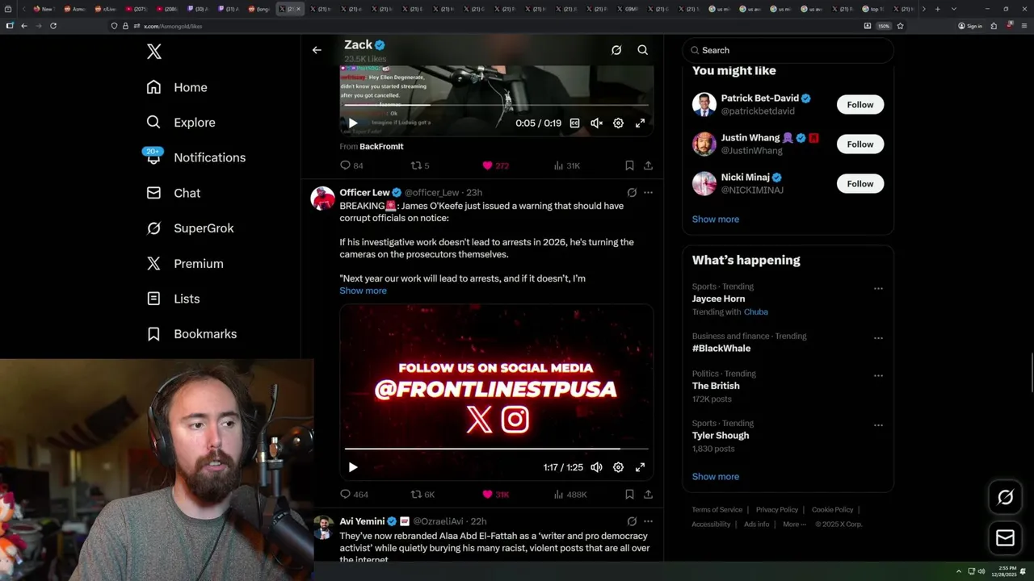Repost the post with 5 reposts
Image resolution: width=1034 pixels, height=581 pixels.
[420, 165]
